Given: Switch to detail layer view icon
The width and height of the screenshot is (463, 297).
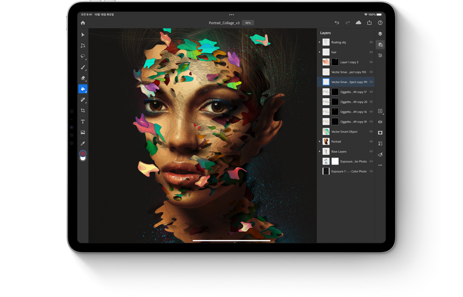Looking at the screenshot, I should pos(381,45).
